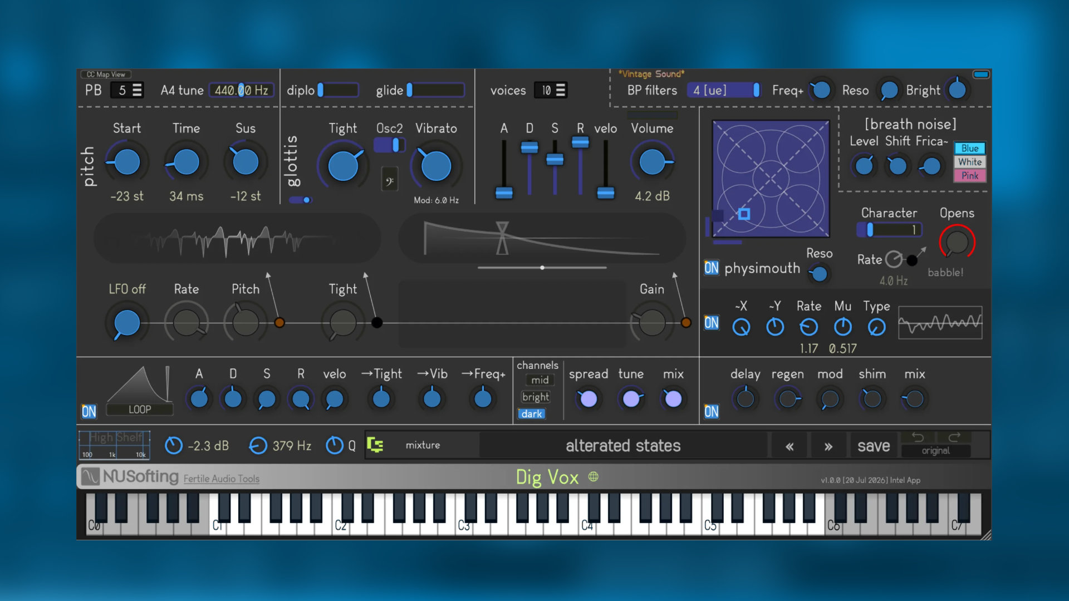Toggle the Osc2 switch
The width and height of the screenshot is (1069, 601).
pyautogui.click(x=389, y=145)
